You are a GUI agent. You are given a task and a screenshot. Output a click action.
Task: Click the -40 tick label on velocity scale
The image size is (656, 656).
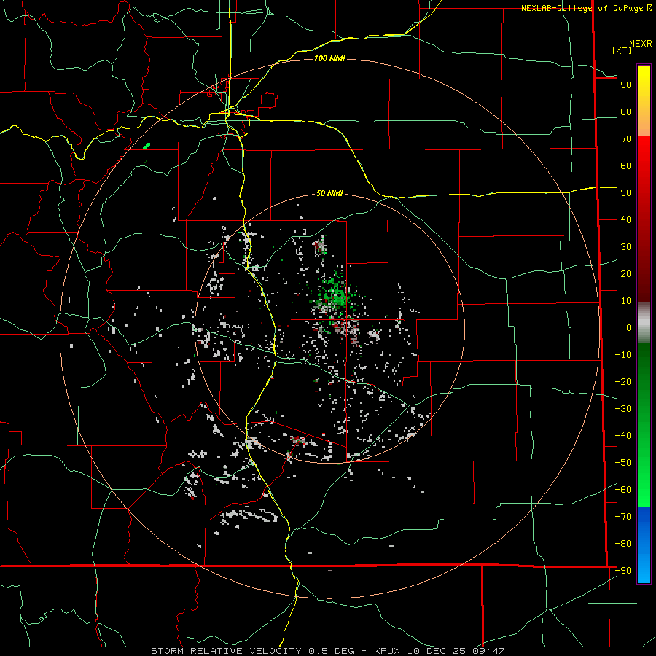623,436
